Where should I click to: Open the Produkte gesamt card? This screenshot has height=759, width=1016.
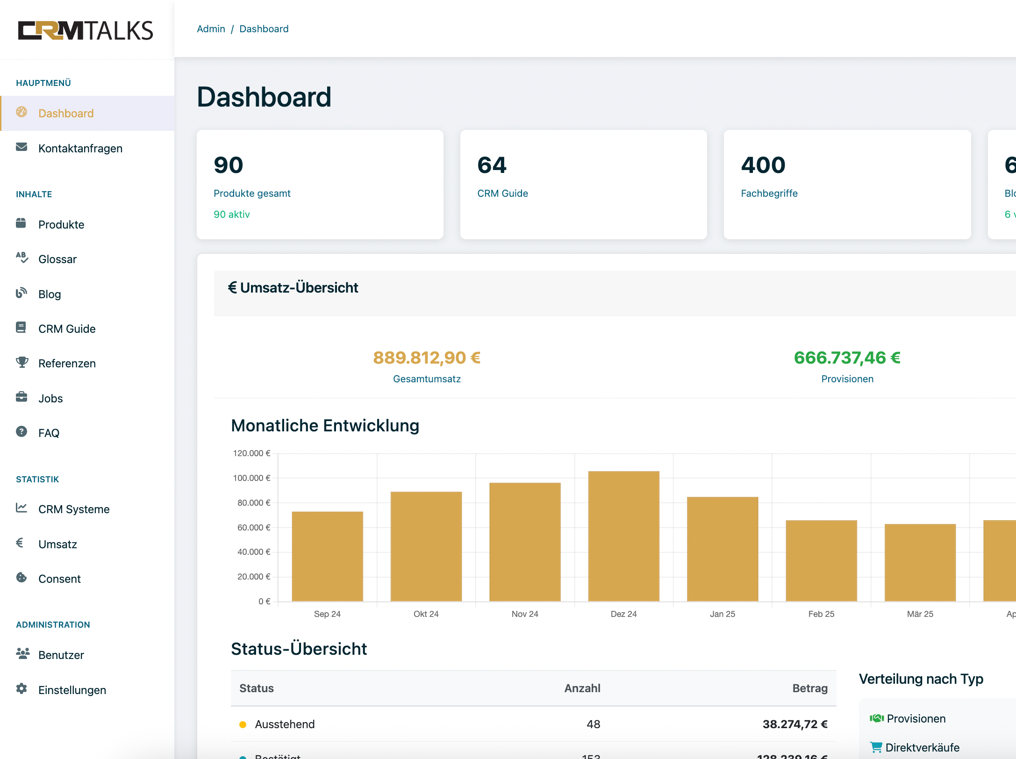pyautogui.click(x=320, y=185)
